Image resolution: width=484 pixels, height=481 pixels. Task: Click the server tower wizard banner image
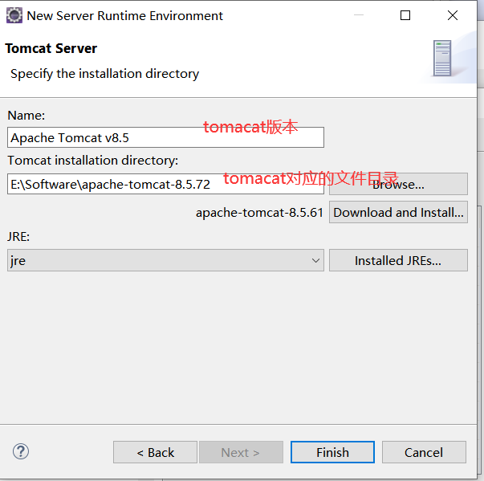442,59
